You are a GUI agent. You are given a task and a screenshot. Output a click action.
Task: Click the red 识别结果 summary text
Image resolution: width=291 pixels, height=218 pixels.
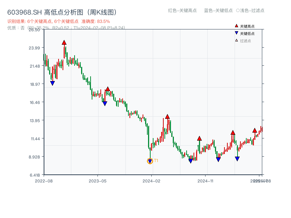(59, 21)
